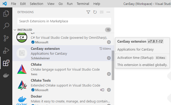This screenshot has height=105, width=171.
Task: Open the Terminal menu
Action: pyautogui.click(x=83, y=4)
